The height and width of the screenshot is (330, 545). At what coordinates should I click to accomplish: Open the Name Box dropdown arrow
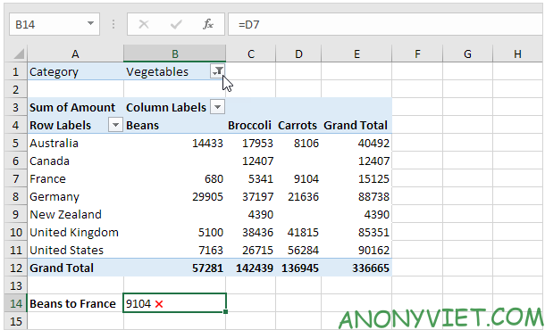point(90,23)
